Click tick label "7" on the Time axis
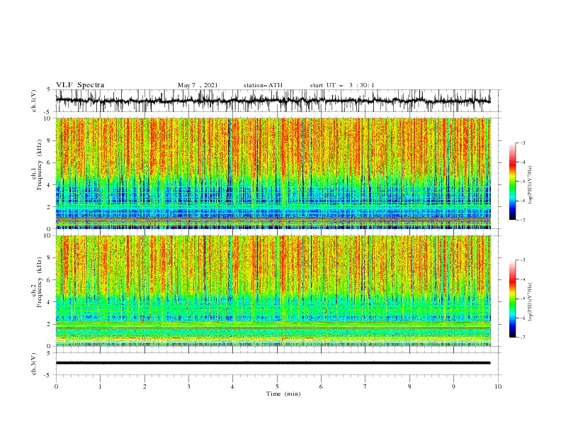561x434 pixels. click(x=365, y=386)
